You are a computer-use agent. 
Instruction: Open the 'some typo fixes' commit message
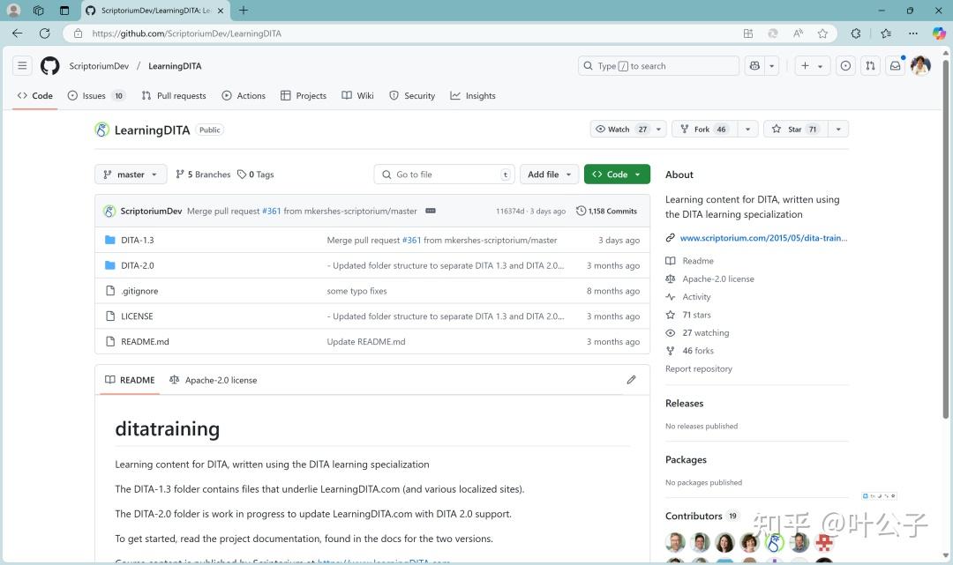pos(356,291)
